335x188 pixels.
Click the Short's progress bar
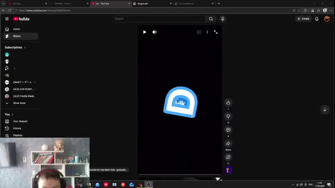tap(180, 175)
